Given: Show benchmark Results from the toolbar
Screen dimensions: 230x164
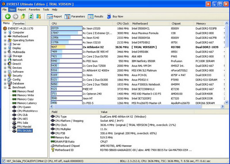Looking at the screenshot, I should pyautogui.click(x=95, y=17).
